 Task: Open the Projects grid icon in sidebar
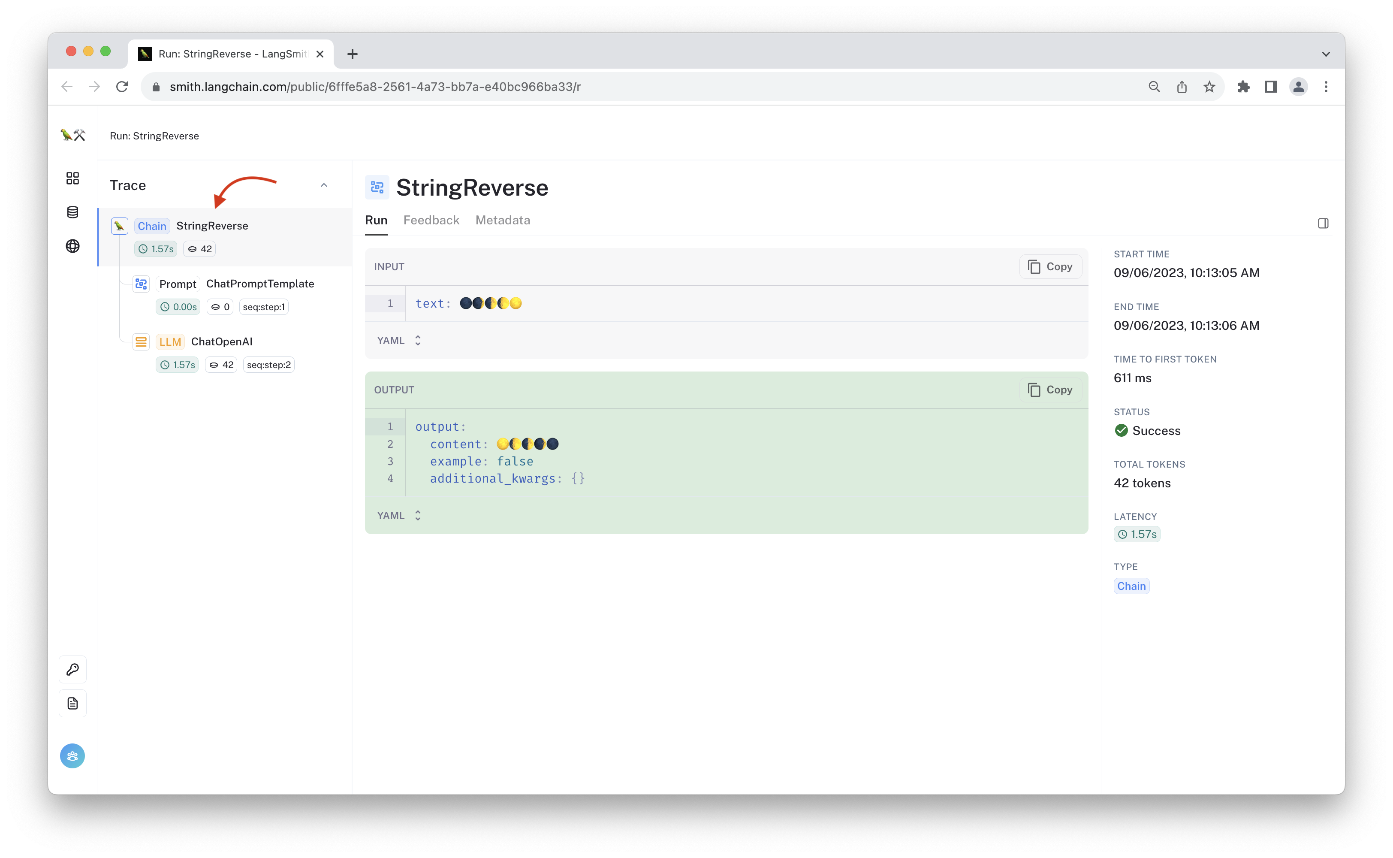[x=72, y=178]
